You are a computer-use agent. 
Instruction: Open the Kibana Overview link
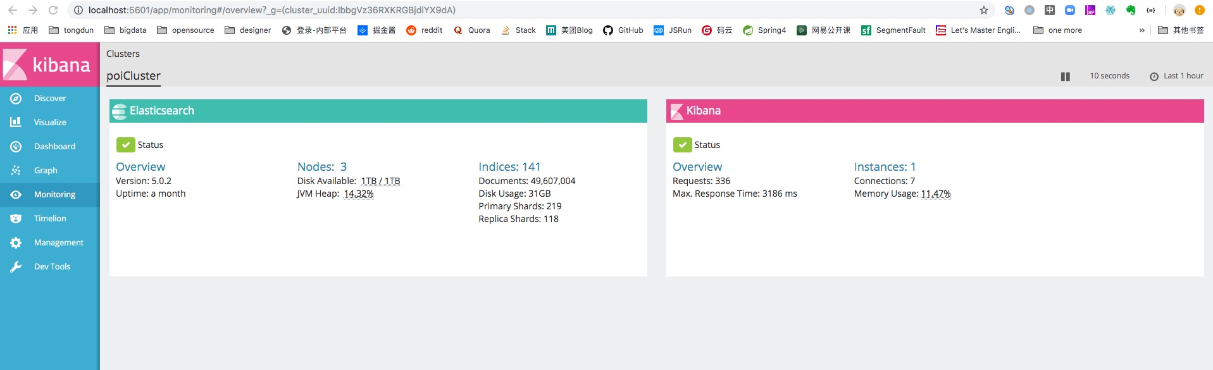point(697,167)
